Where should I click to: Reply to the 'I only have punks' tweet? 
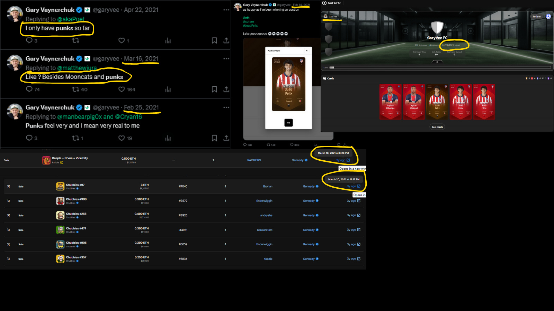(x=29, y=40)
